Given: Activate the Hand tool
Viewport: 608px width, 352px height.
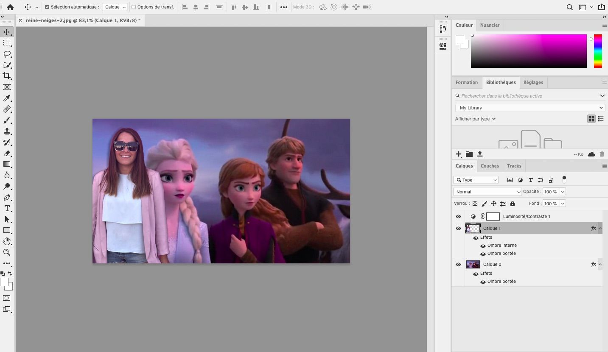Looking at the screenshot, I should click(x=7, y=241).
